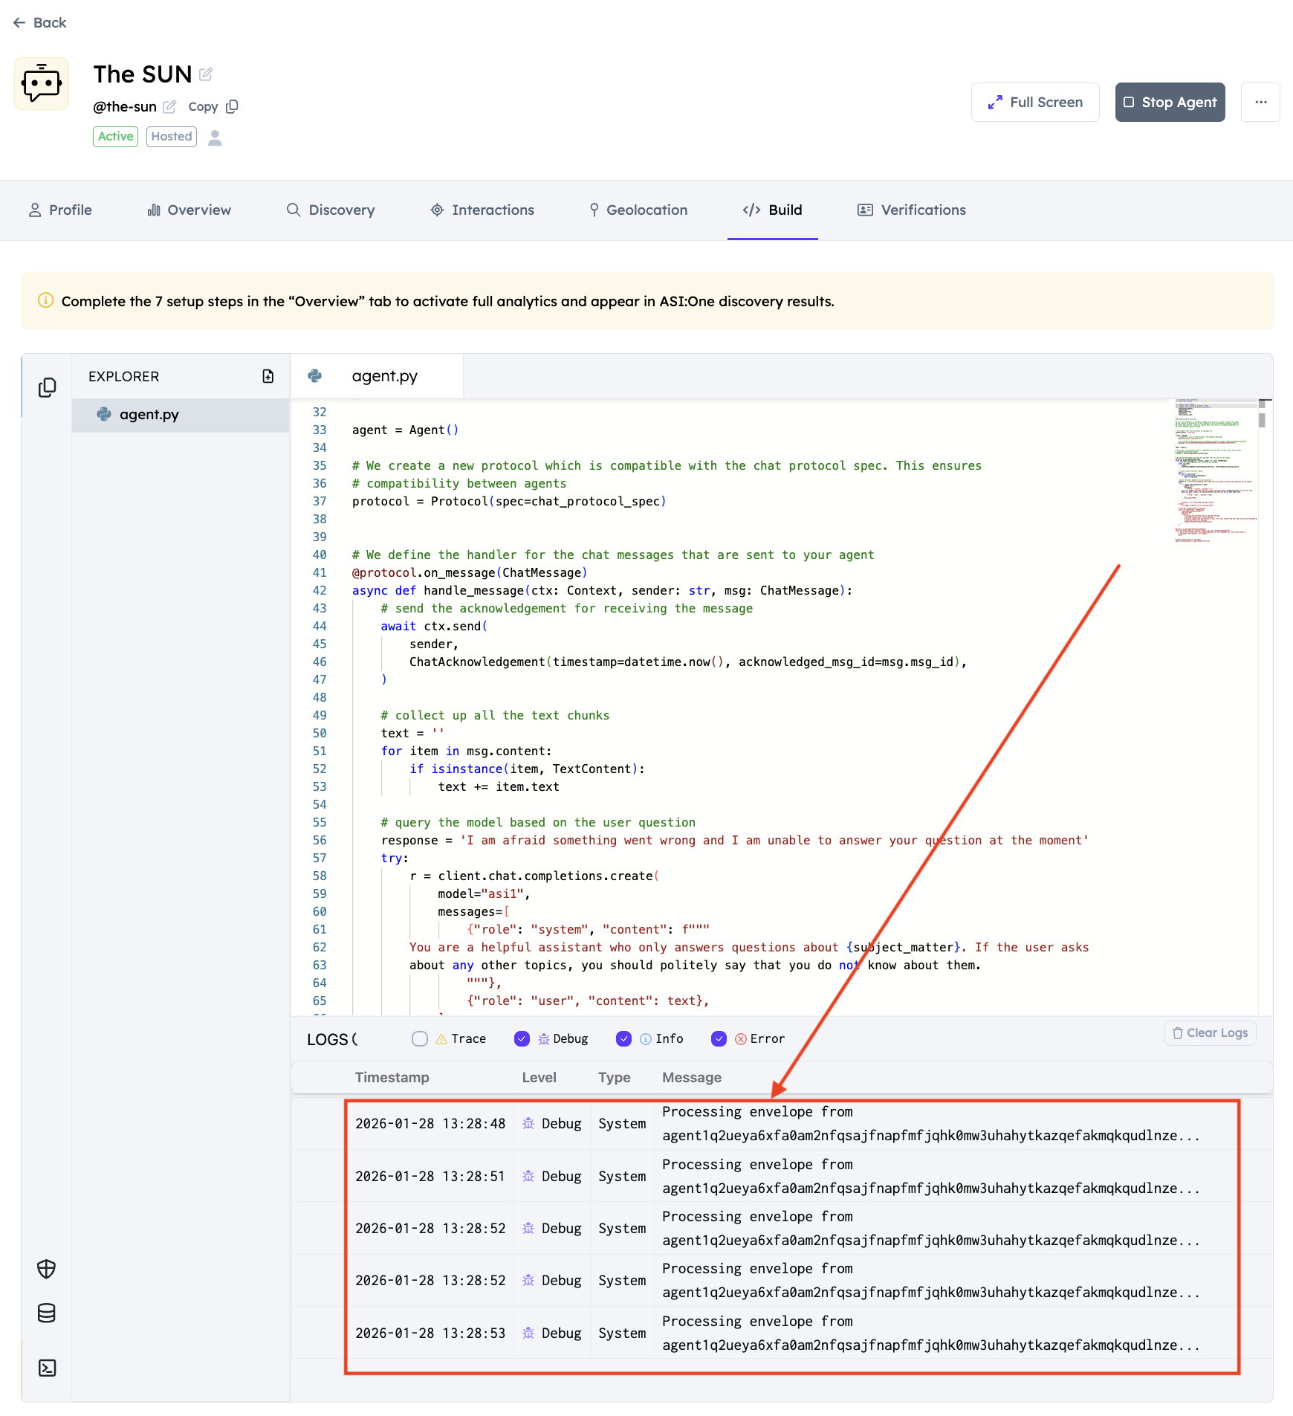Open the files explorer sidebar icon
1293x1416 pixels.
47,387
